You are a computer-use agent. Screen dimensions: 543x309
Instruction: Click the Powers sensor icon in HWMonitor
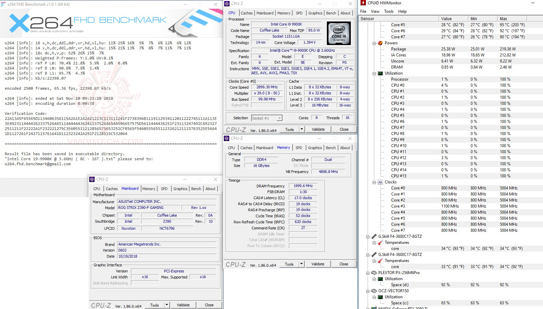(x=381, y=43)
